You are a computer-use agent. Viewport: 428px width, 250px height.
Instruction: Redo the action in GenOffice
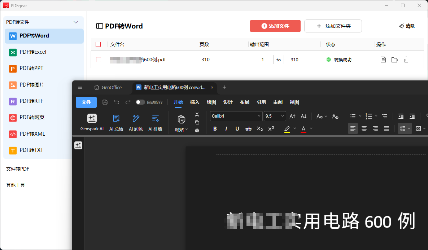click(128, 102)
